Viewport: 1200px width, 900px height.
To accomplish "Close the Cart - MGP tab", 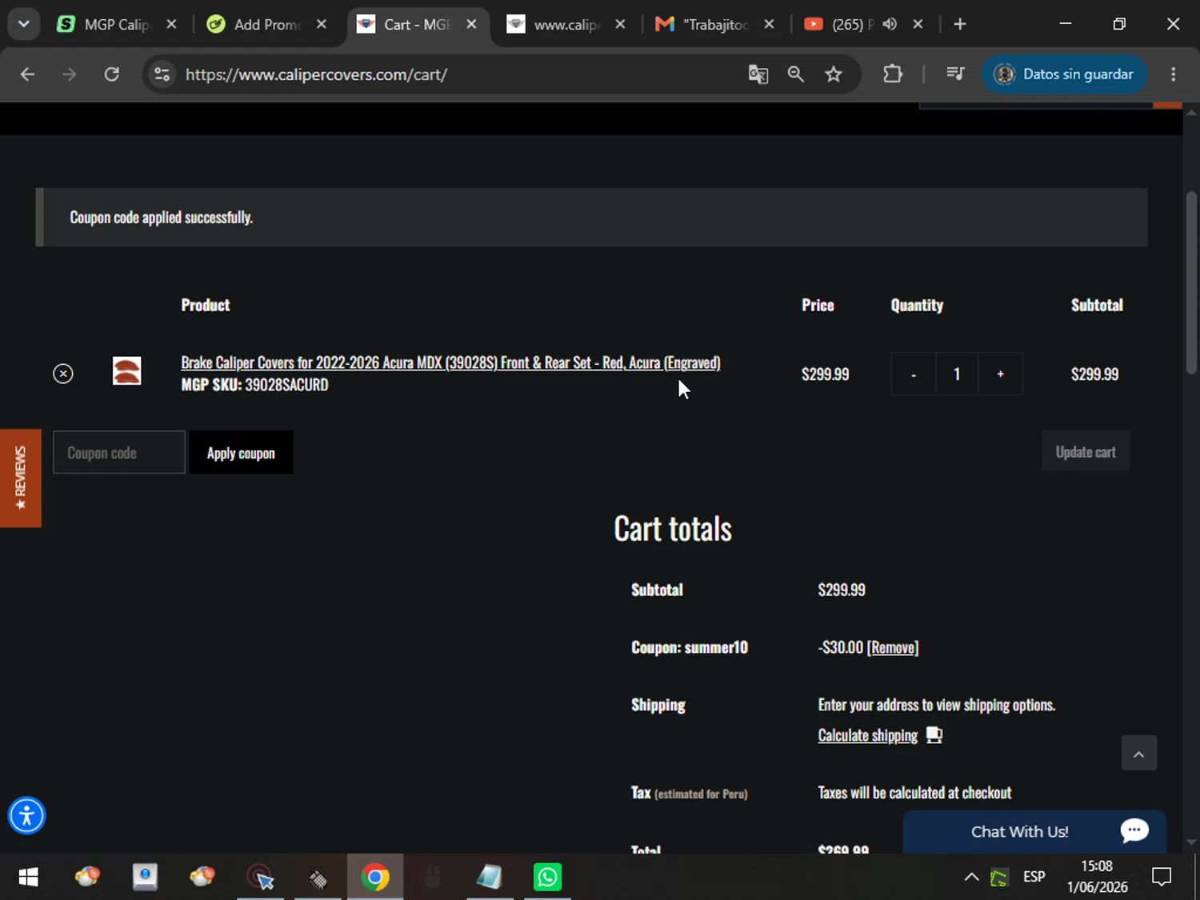I will 471,24.
